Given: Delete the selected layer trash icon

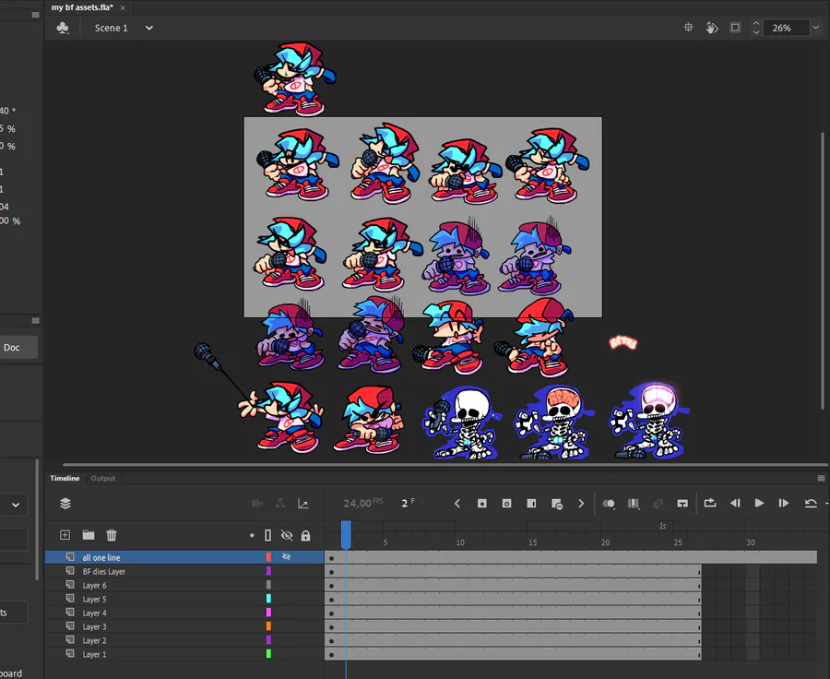Looking at the screenshot, I should [x=112, y=535].
